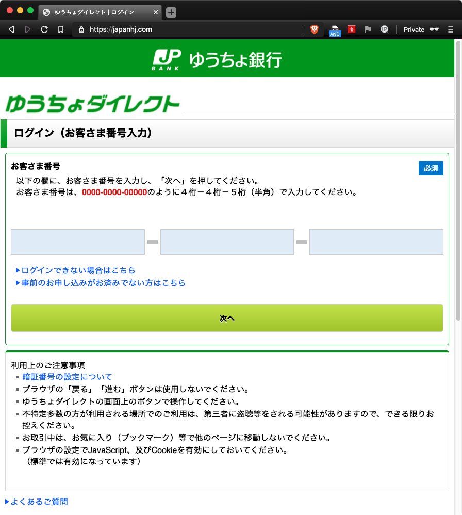Open the IP extension icon
This screenshot has width=462, height=515.
(x=384, y=29)
